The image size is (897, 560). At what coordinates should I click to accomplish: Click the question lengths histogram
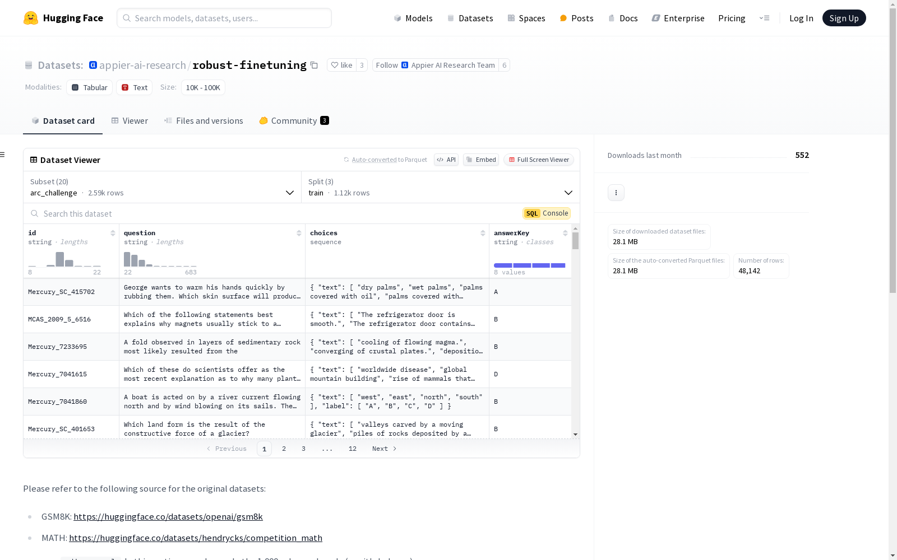pyautogui.click(x=160, y=259)
